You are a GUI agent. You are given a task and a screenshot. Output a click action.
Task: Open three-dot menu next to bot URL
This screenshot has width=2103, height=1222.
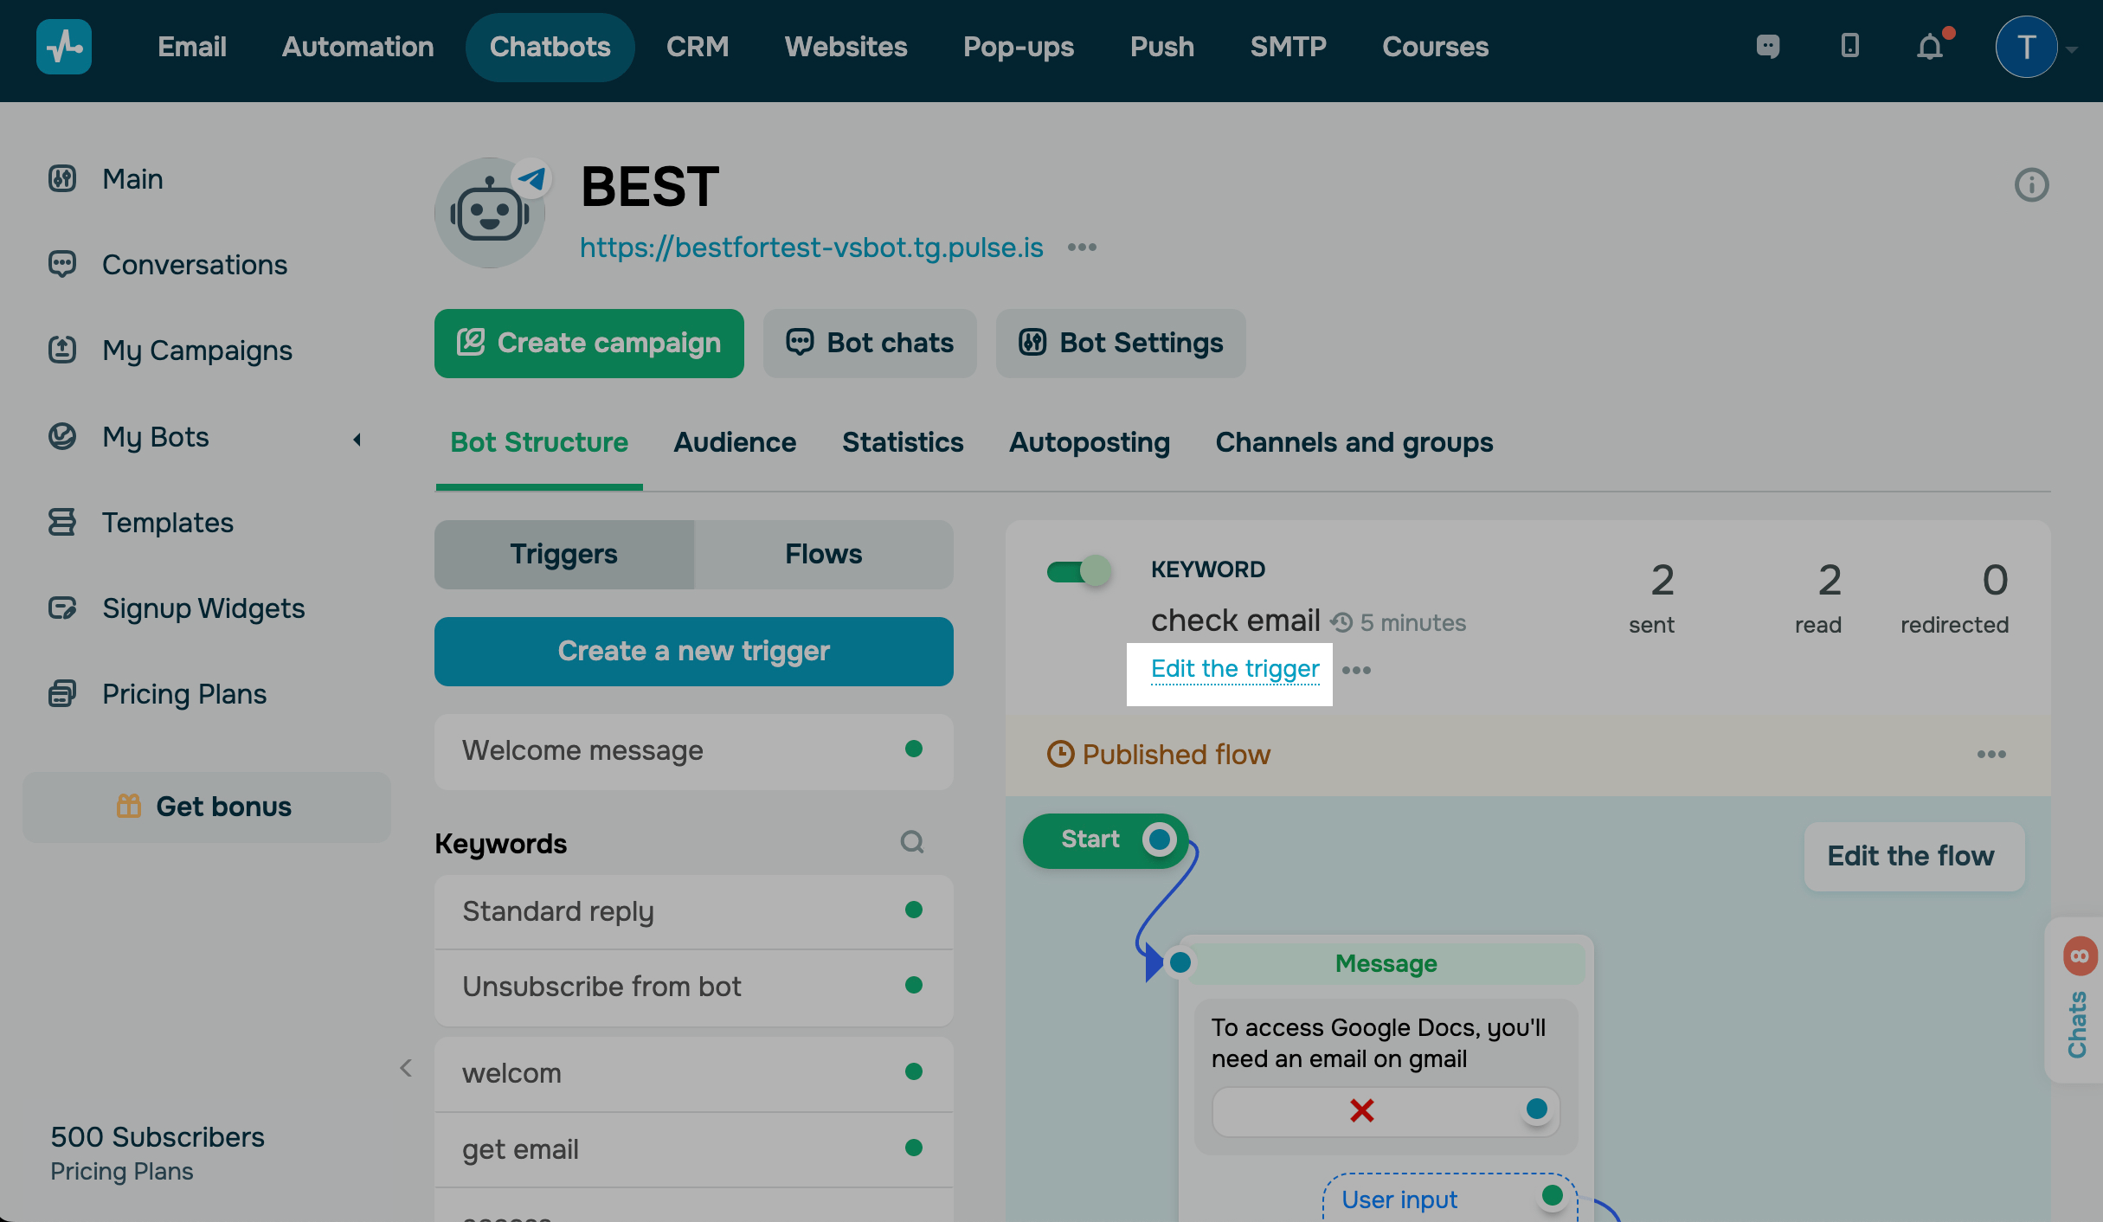coord(1082,248)
